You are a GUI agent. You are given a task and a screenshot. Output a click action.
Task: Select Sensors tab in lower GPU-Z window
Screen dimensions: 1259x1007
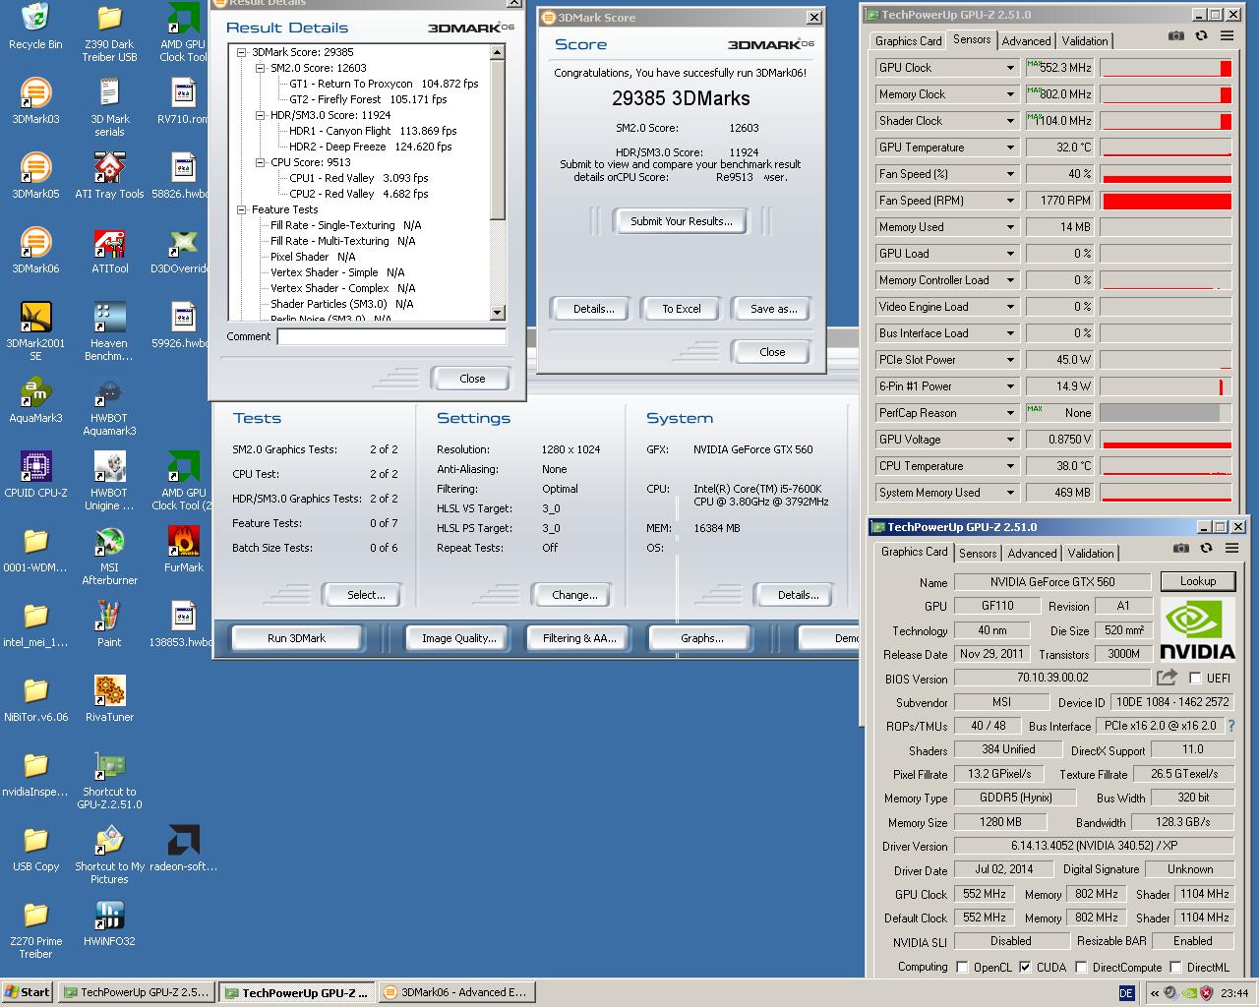tap(978, 554)
